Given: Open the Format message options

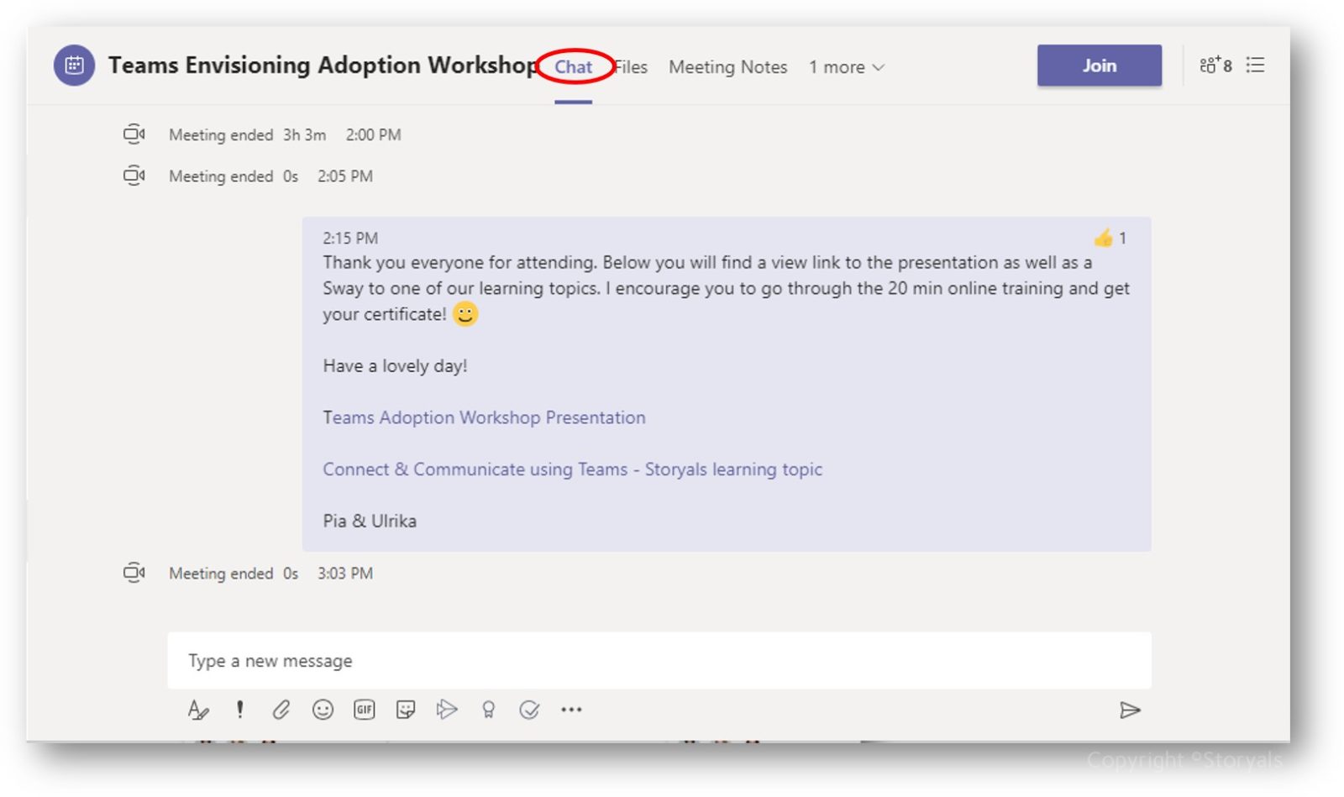Looking at the screenshot, I should [199, 710].
